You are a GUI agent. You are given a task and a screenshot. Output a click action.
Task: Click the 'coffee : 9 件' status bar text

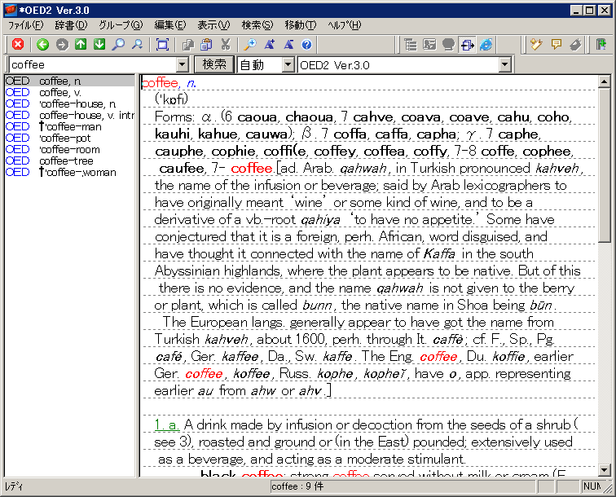click(297, 486)
